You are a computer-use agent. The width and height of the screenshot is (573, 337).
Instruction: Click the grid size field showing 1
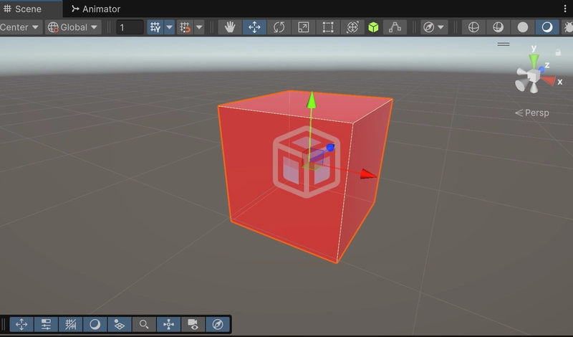pyautogui.click(x=130, y=27)
